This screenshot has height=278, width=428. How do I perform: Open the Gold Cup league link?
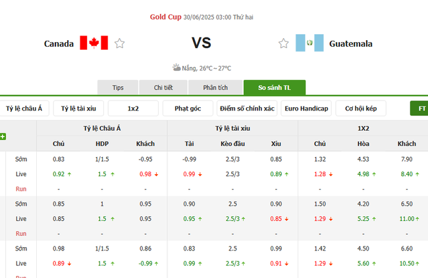point(167,16)
